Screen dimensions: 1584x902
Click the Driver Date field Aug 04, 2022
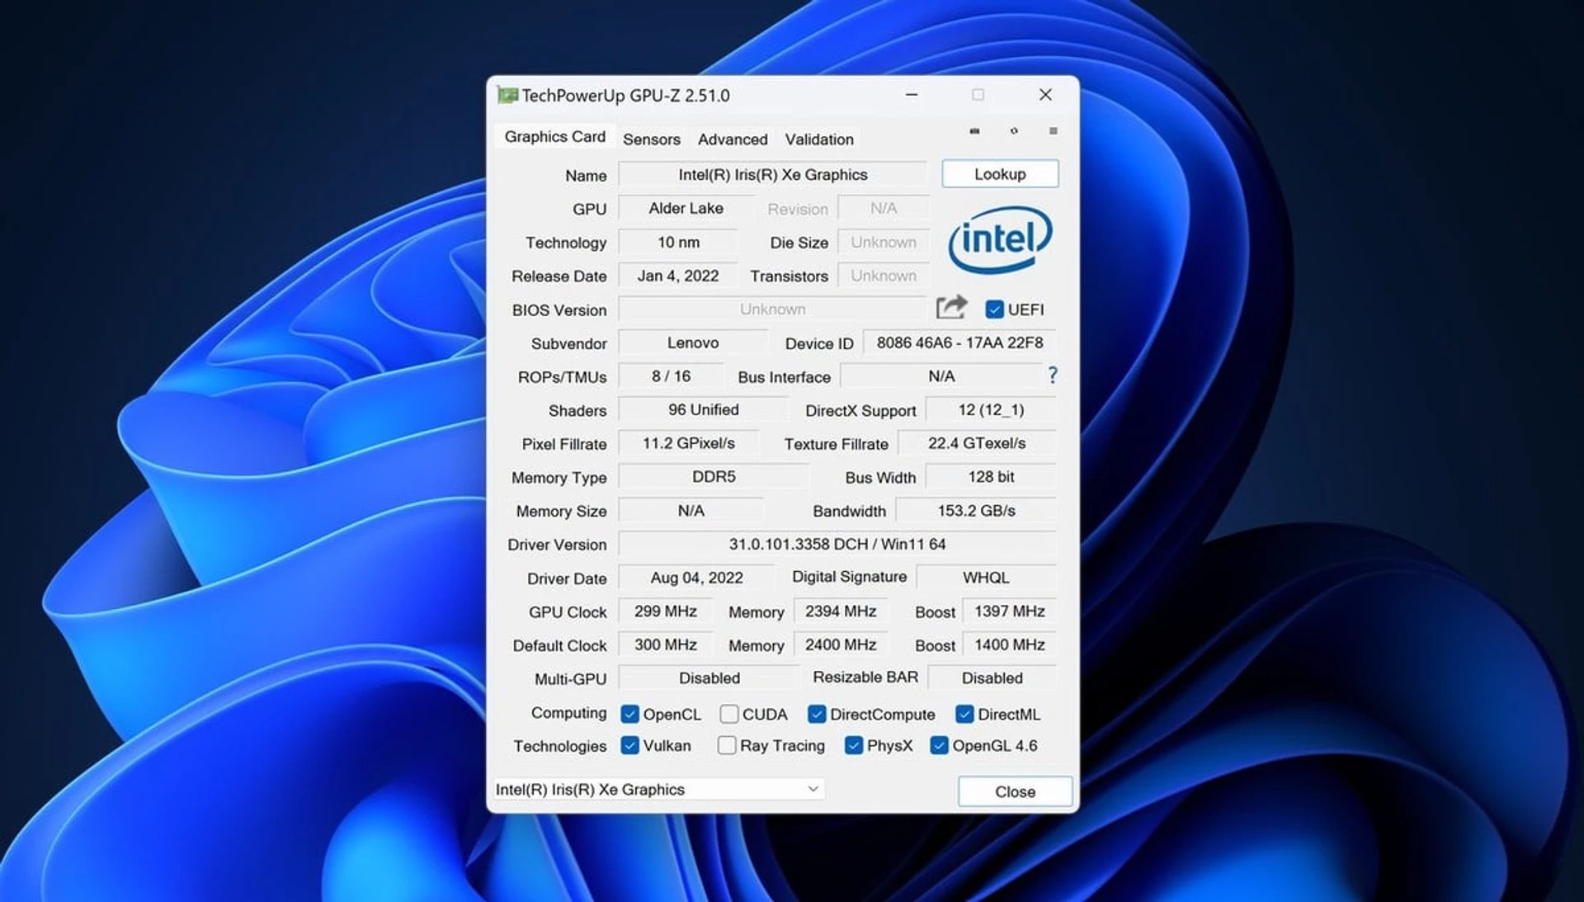(x=696, y=578)
